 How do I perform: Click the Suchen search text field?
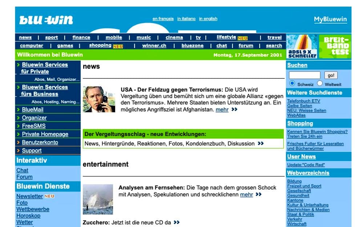pyautogui.click(x=305, y=75)
